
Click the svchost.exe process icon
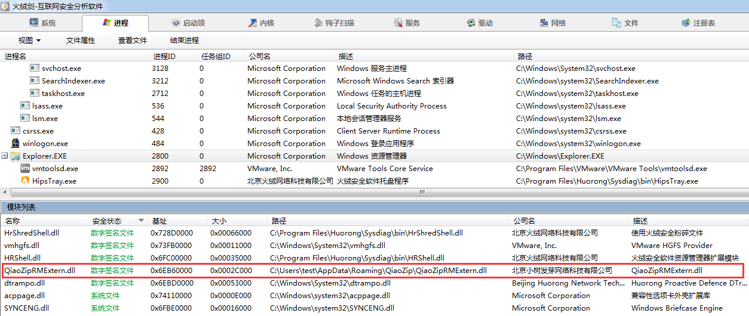(x=35, y=69)
